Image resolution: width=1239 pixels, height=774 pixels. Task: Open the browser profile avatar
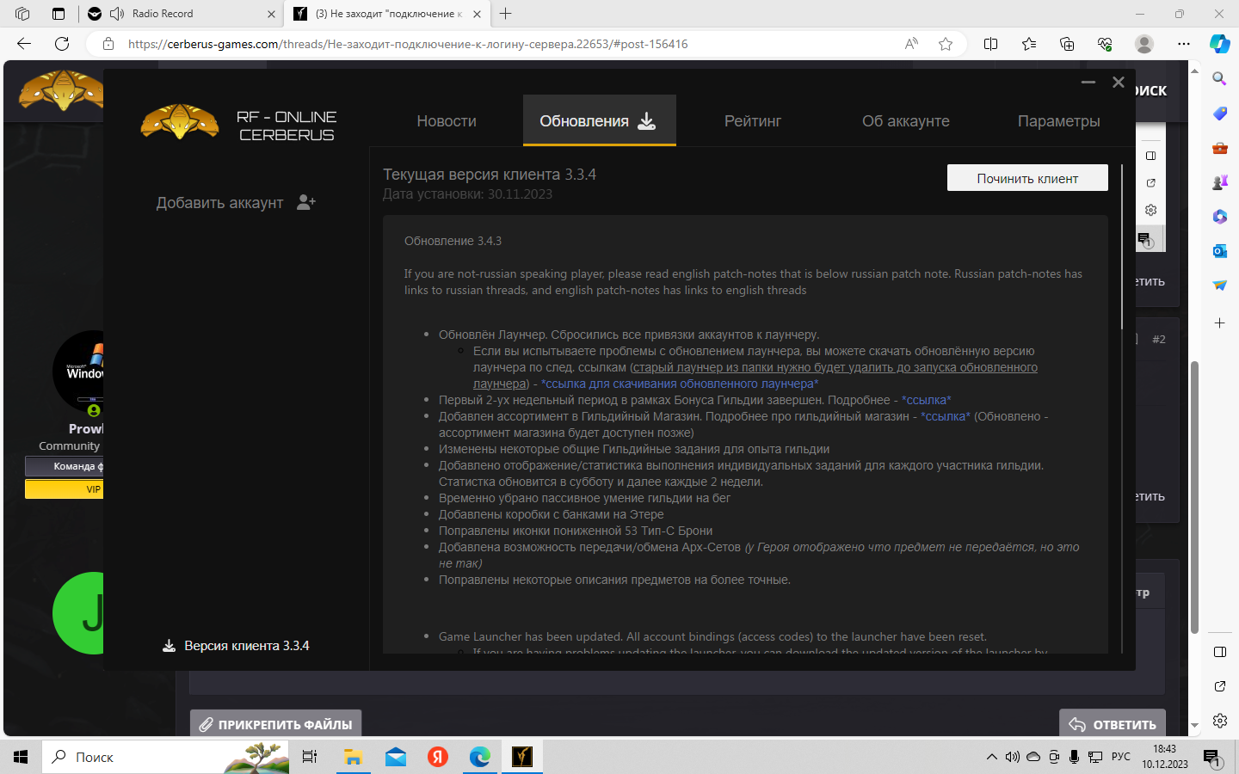tap(1144, 44)
